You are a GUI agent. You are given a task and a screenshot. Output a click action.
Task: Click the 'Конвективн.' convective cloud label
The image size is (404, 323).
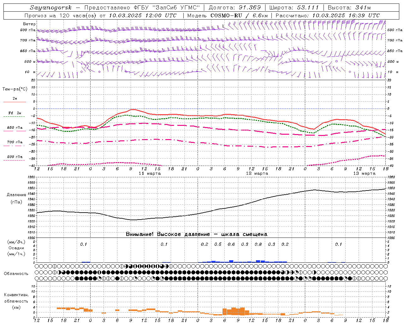(x=16, y=295)
